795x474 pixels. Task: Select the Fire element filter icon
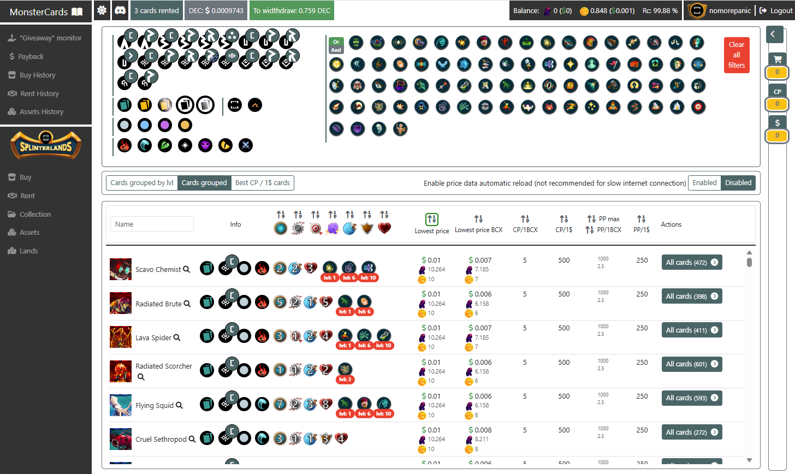click(124, 145)
